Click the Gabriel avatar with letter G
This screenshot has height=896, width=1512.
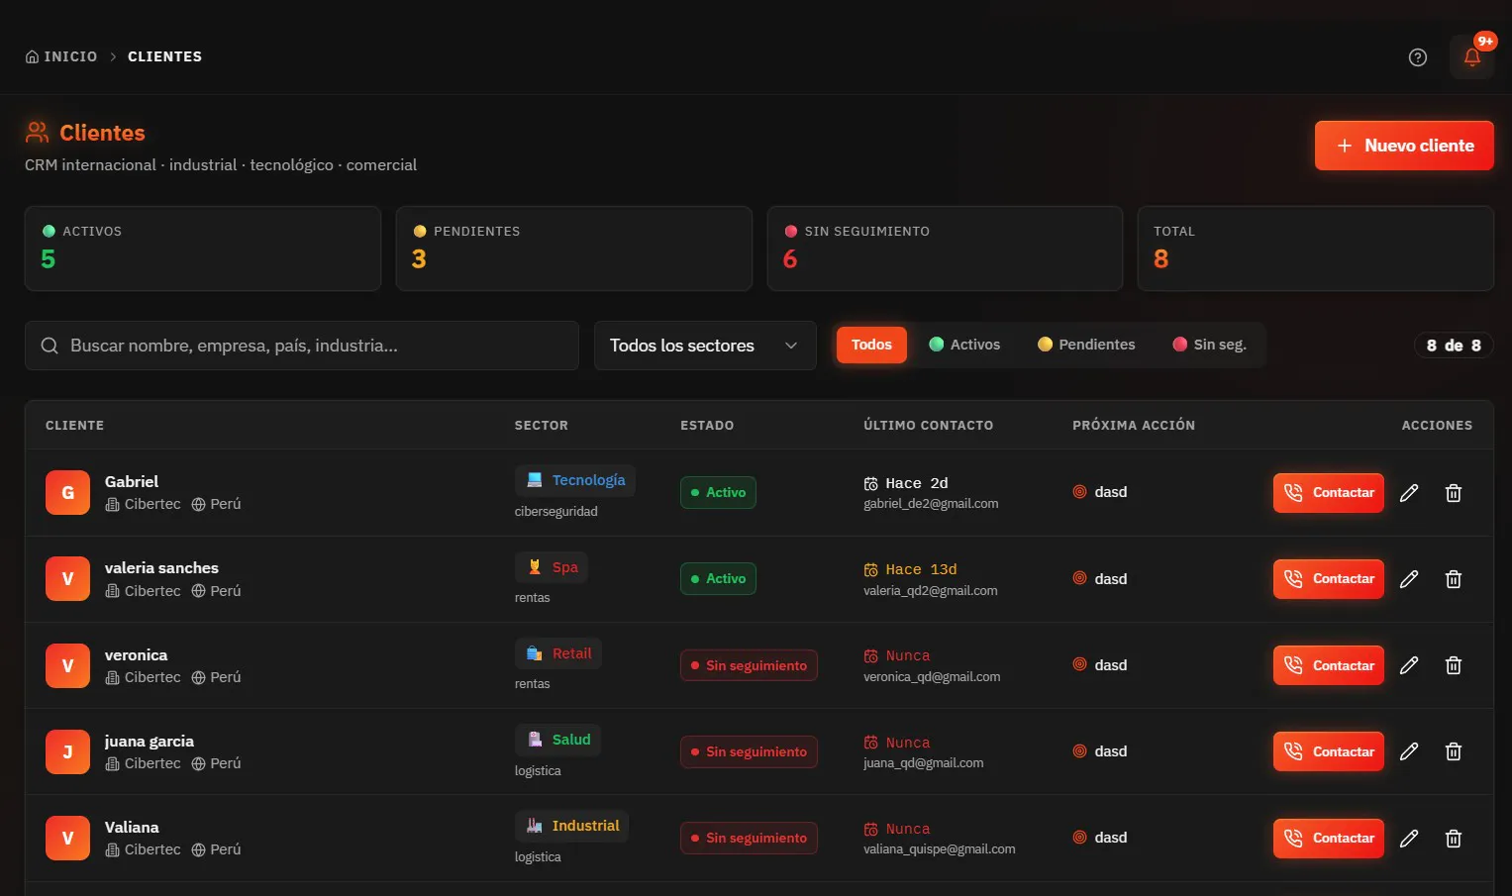67,493
